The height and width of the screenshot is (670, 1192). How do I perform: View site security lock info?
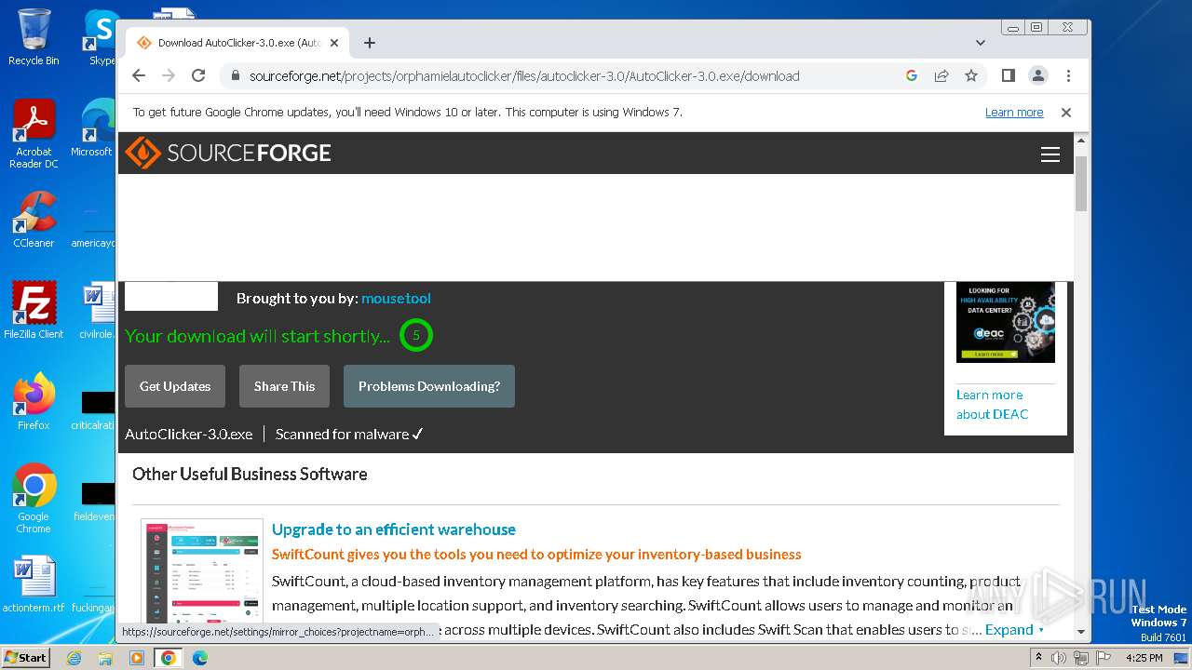coord(236,76)
